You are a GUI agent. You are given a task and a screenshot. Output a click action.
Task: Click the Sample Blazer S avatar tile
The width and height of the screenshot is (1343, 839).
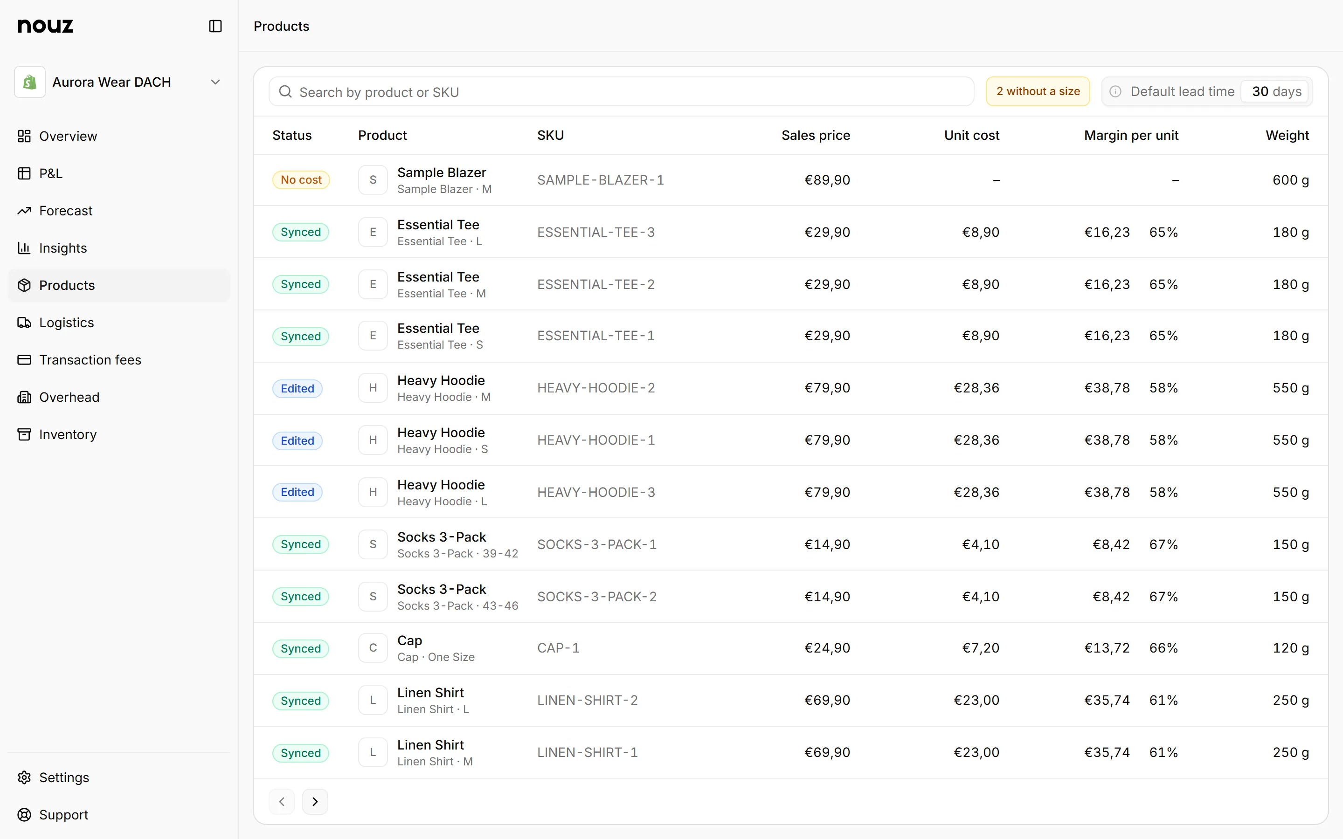(x=373, y=180)
